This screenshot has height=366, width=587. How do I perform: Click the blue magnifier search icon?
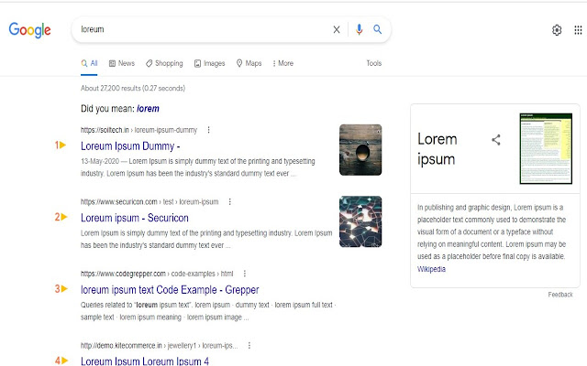[377, 29]
